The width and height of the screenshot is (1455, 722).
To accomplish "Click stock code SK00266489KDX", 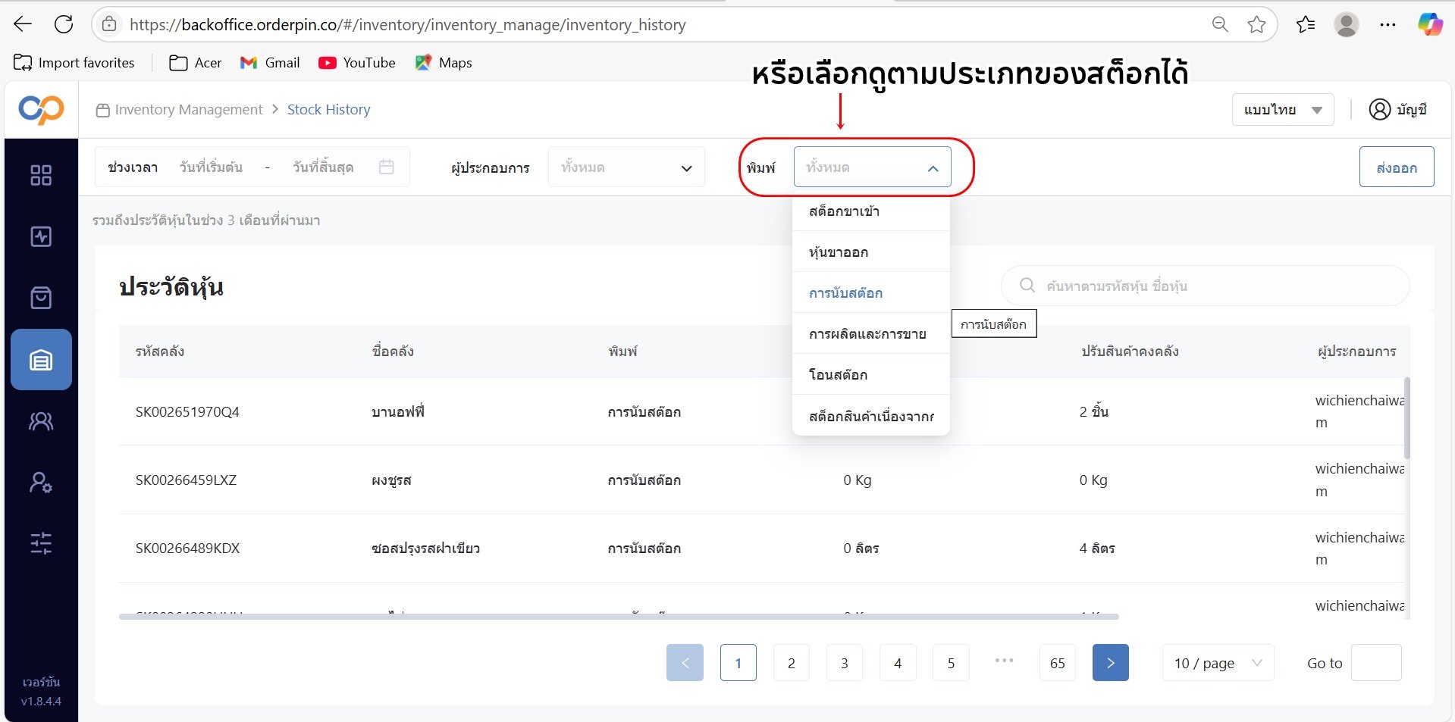I will [187, 549].
